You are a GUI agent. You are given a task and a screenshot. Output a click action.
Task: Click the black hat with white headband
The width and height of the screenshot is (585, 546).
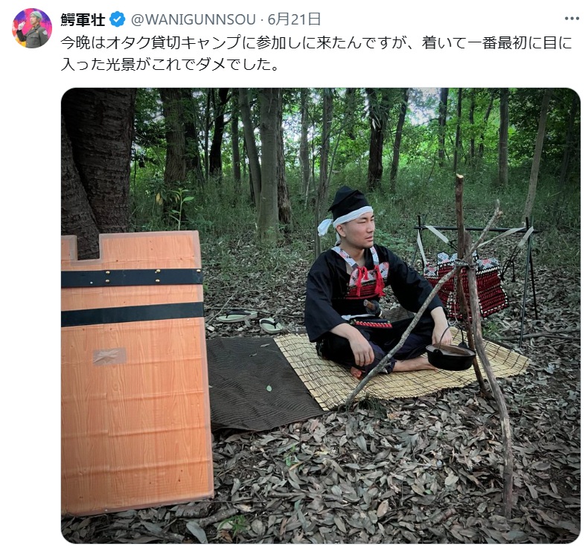pyautogui.click(x=346, y=210)
